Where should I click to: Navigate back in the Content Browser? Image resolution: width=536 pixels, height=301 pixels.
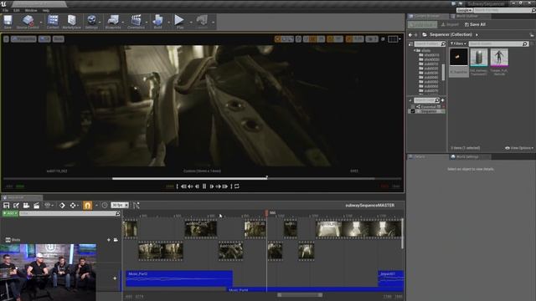[x=410, y=35]
